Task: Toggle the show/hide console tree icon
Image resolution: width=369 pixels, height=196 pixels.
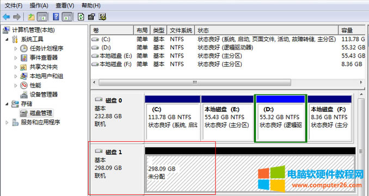Action: [42, 17]
